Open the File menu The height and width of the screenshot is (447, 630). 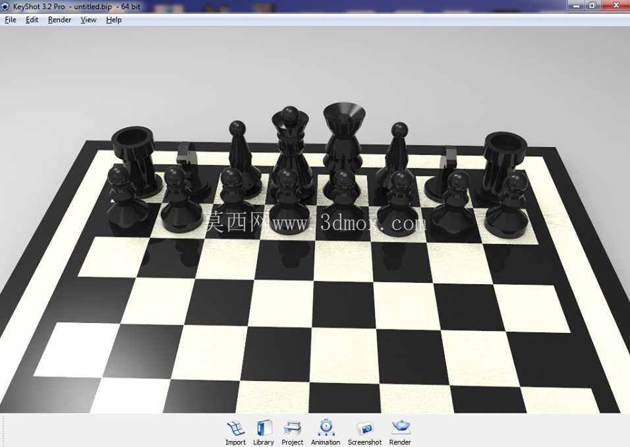[11, 20]
